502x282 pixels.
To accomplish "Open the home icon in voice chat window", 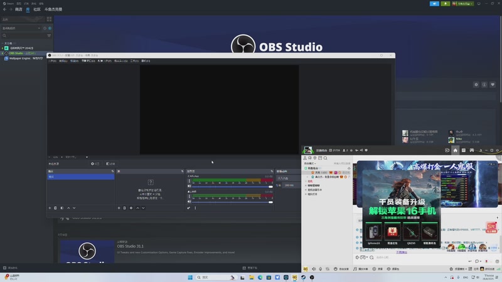I will pos(456,150).
